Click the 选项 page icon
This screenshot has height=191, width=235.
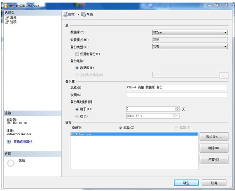7,22
